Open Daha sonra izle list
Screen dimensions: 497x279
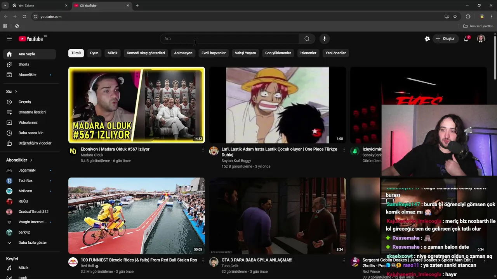pyautogui.click(x=30, y=133)
